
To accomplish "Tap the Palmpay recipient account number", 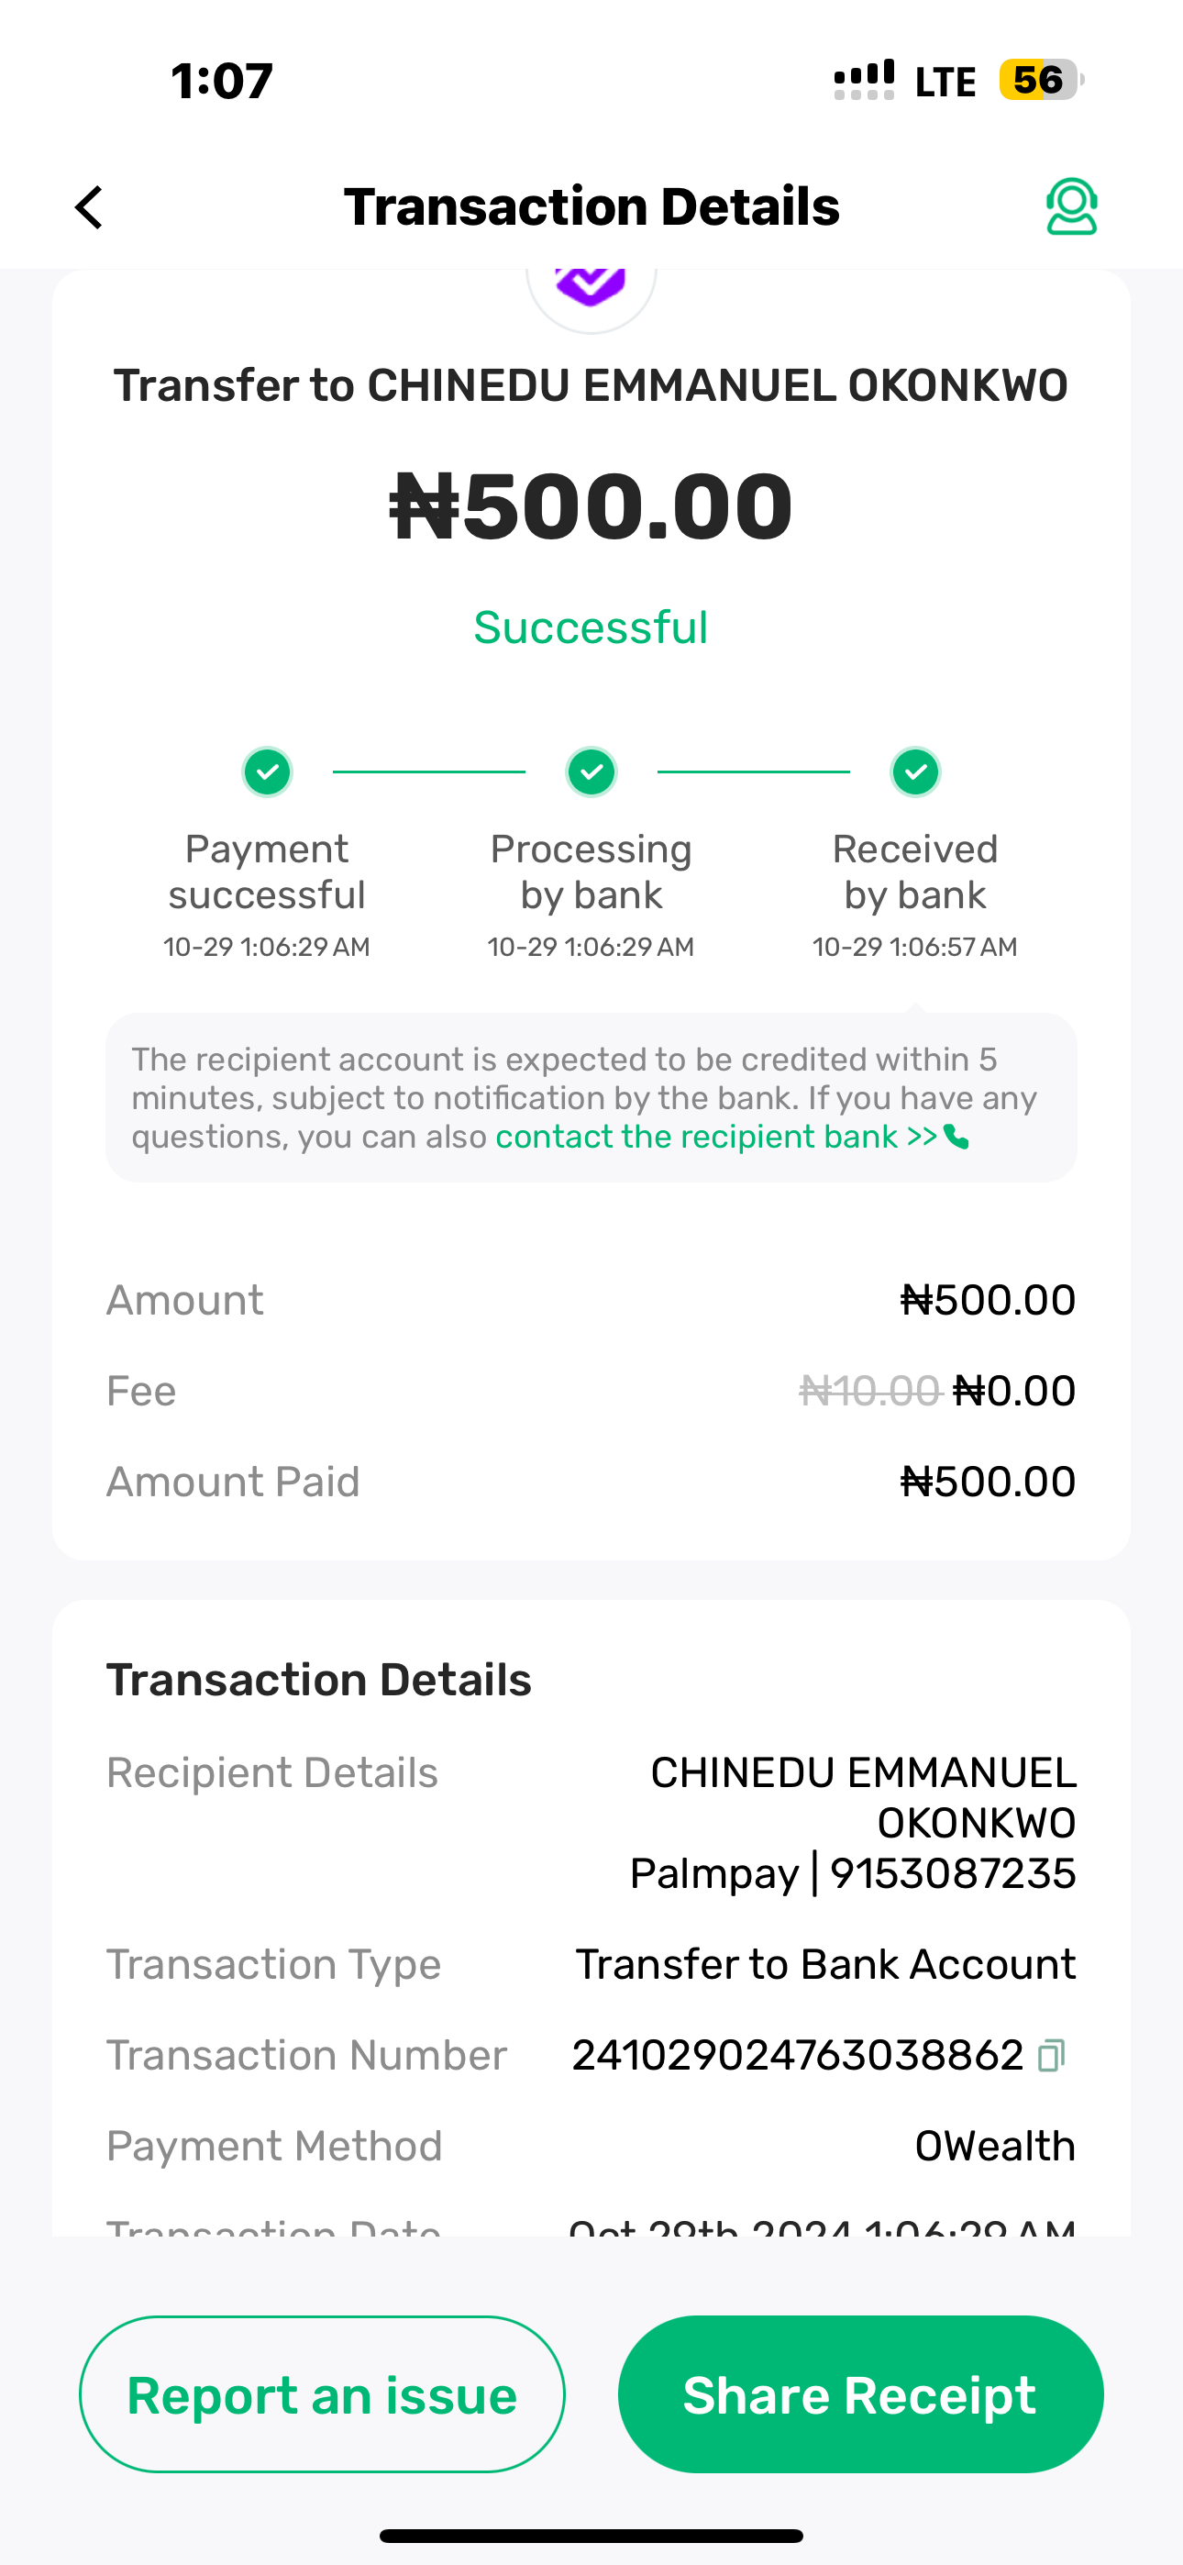I will pos(952,1874).
